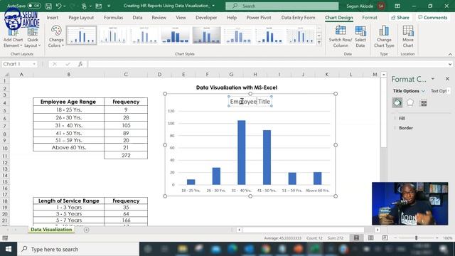Click the Ribbon Display Options icon

397,6
